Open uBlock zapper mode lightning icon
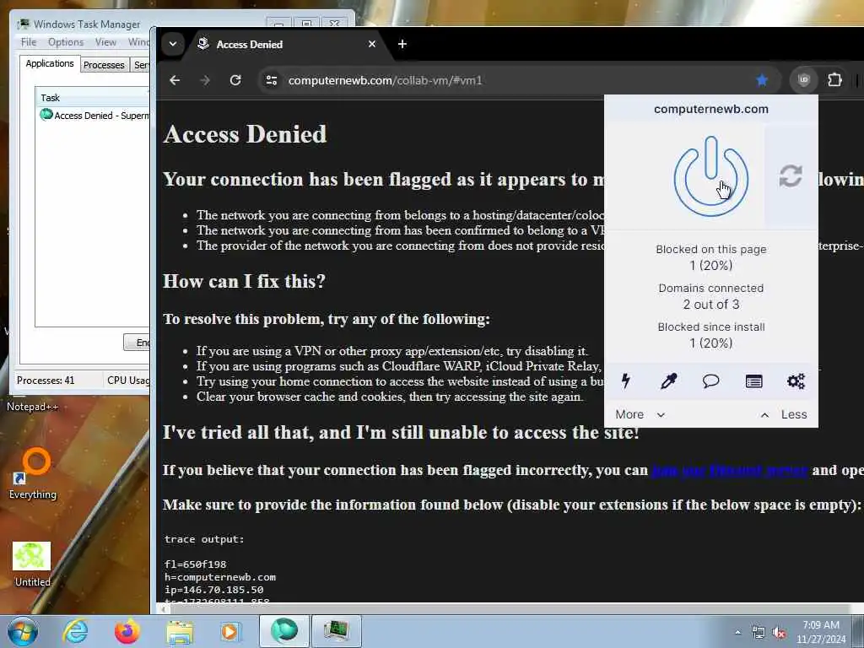Image resolution: width=864 pixels, height=648 pixels. pos(626,381)
